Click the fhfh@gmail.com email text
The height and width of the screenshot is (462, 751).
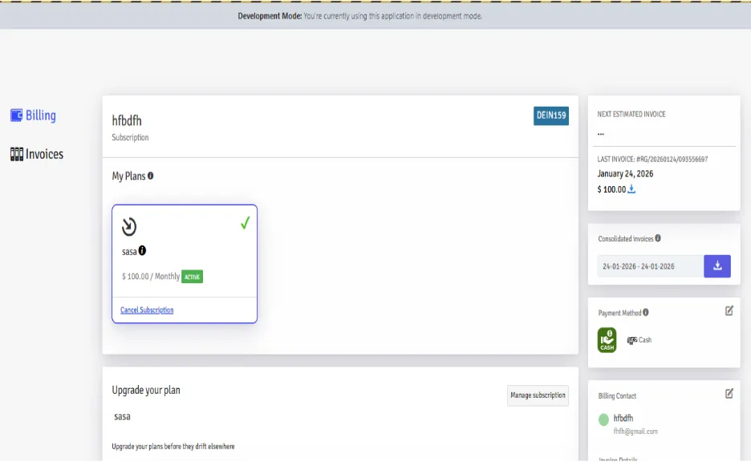tap(635, 432)
